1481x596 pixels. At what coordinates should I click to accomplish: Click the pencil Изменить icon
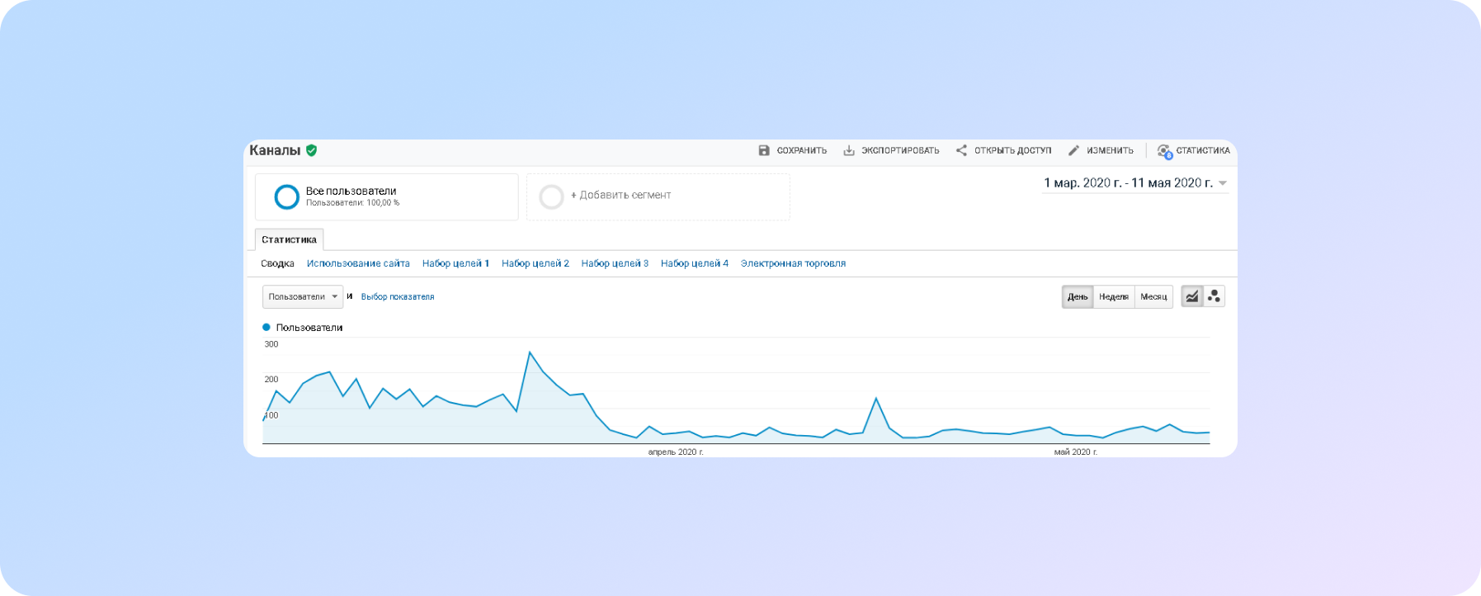coord(1073,150)
